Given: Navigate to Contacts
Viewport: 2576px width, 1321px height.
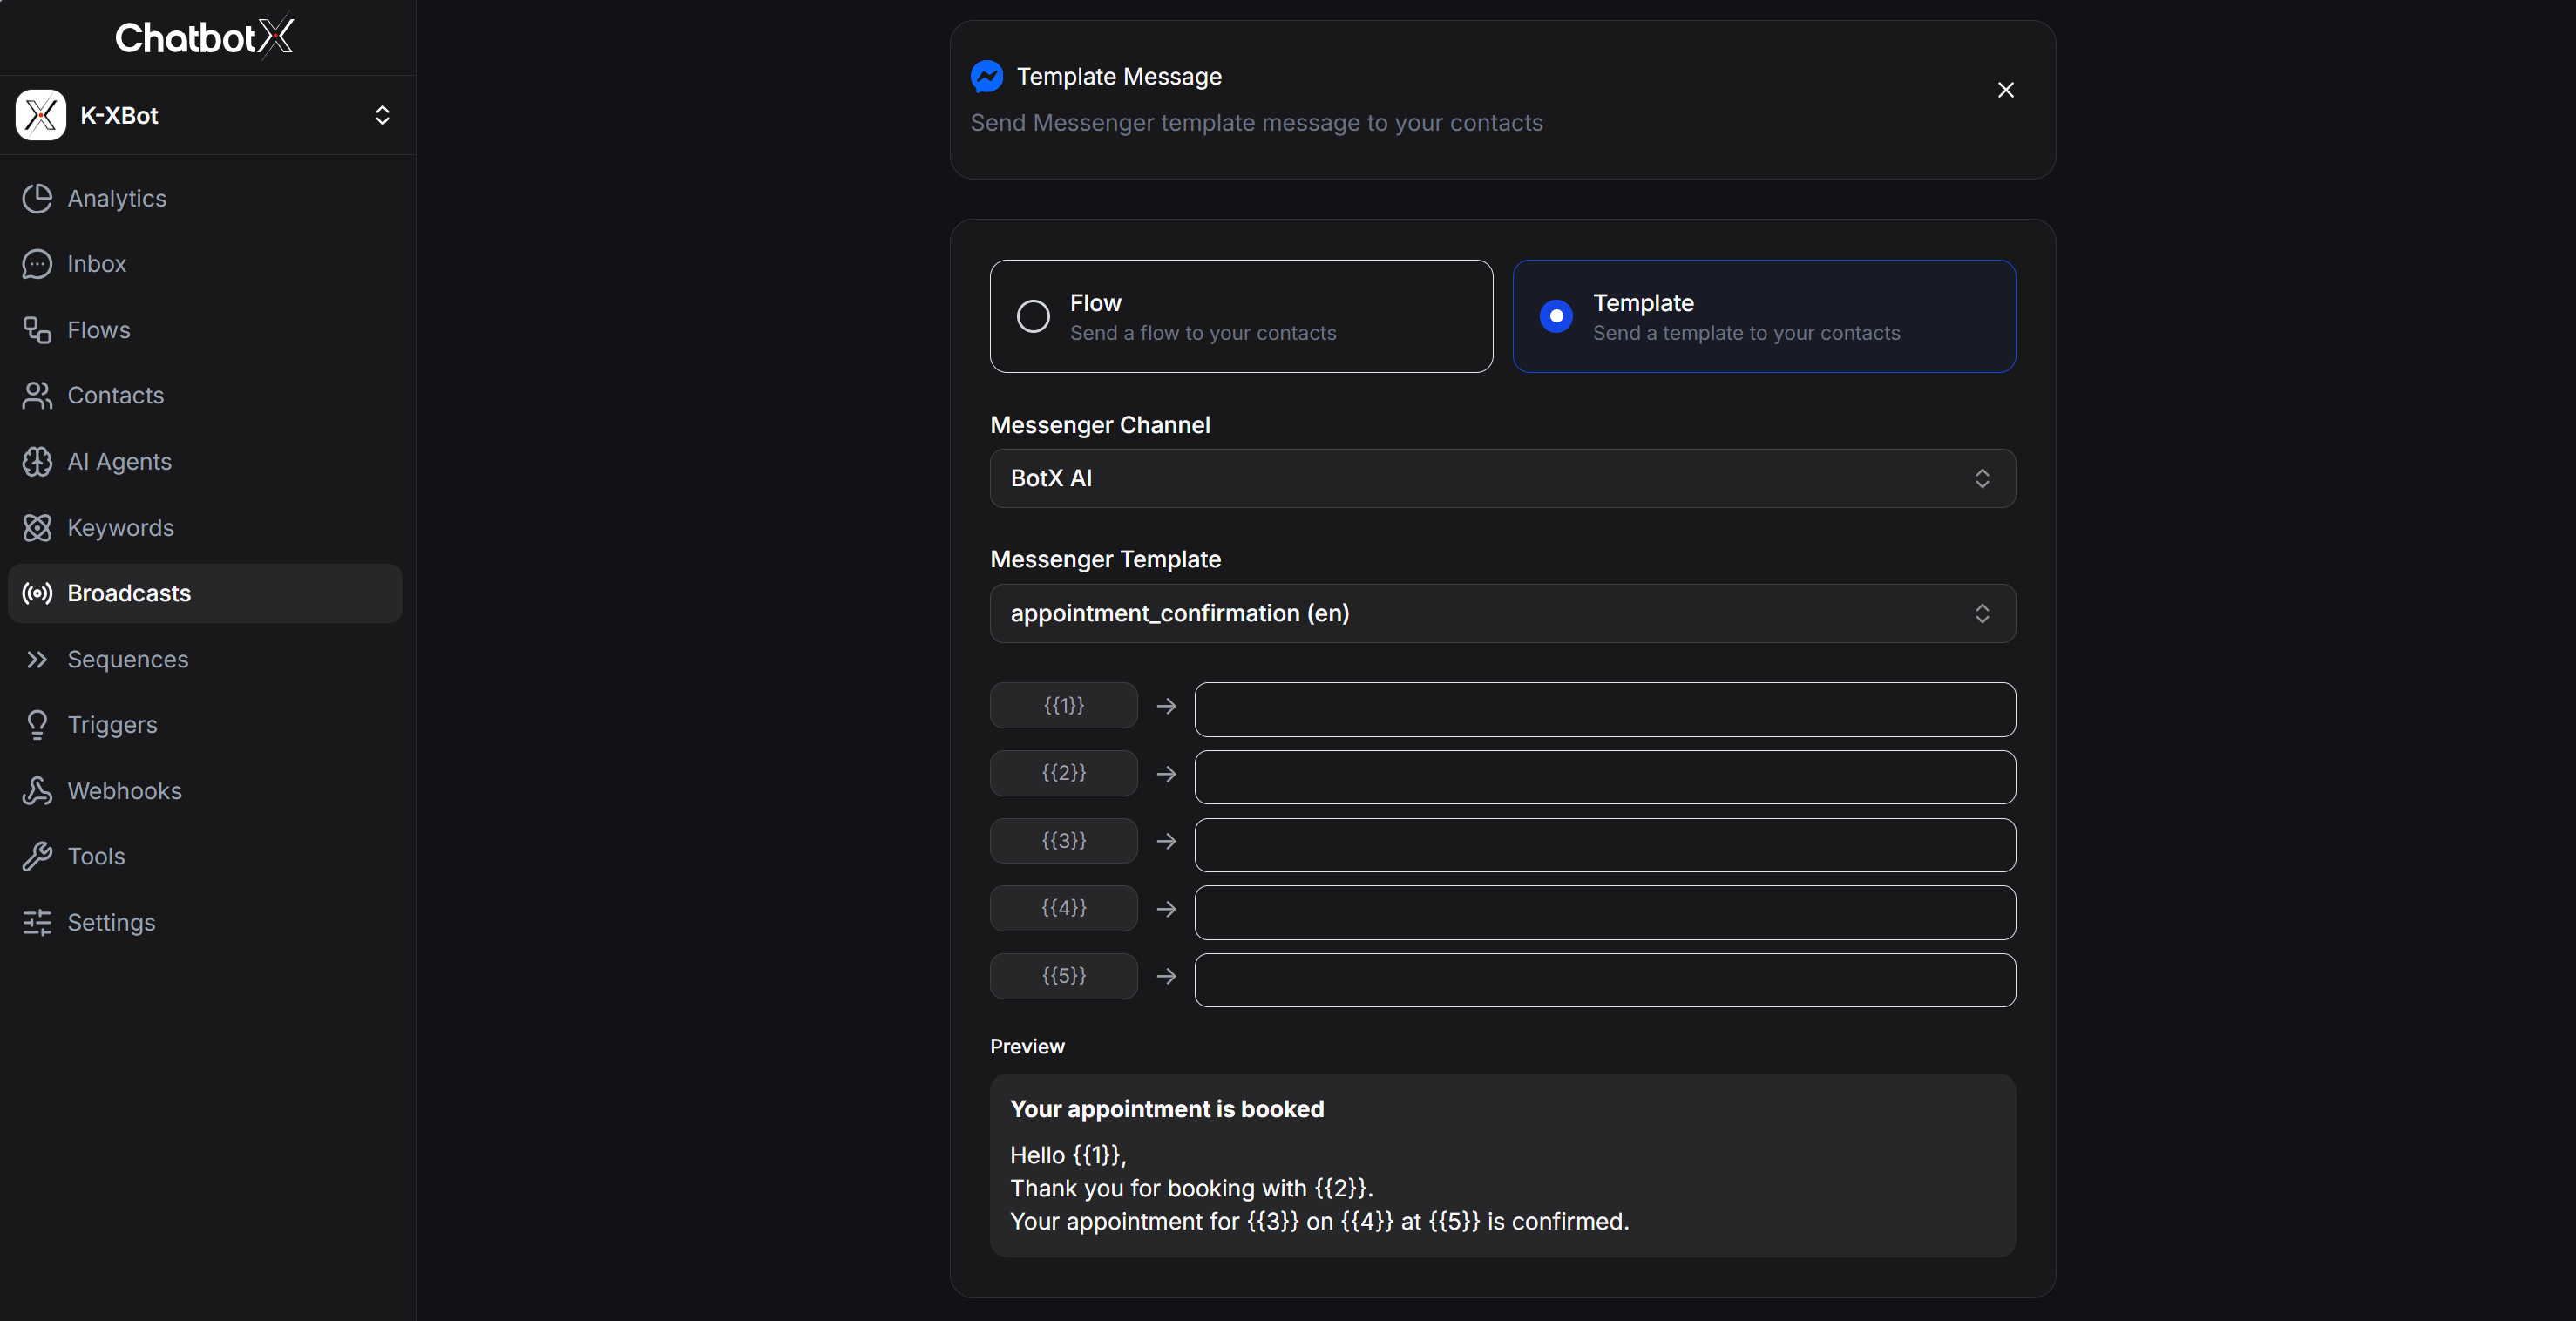Looking at the screenshot, I should point(205,395).
